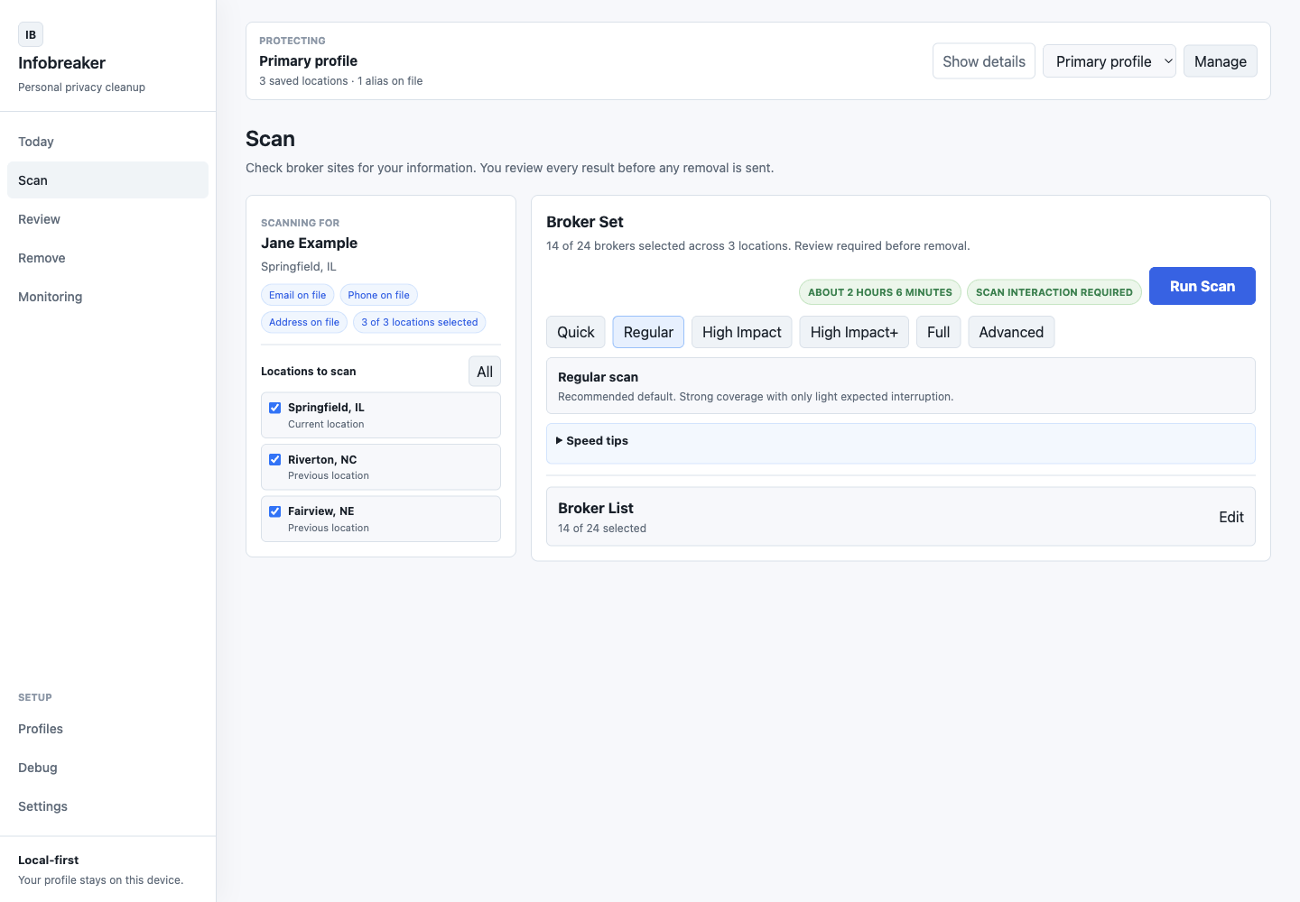Image resolution: width=1300 pixels, height=902 pixels.
Task: Edit the Broker List
Action: click(x=1230, y=517)
